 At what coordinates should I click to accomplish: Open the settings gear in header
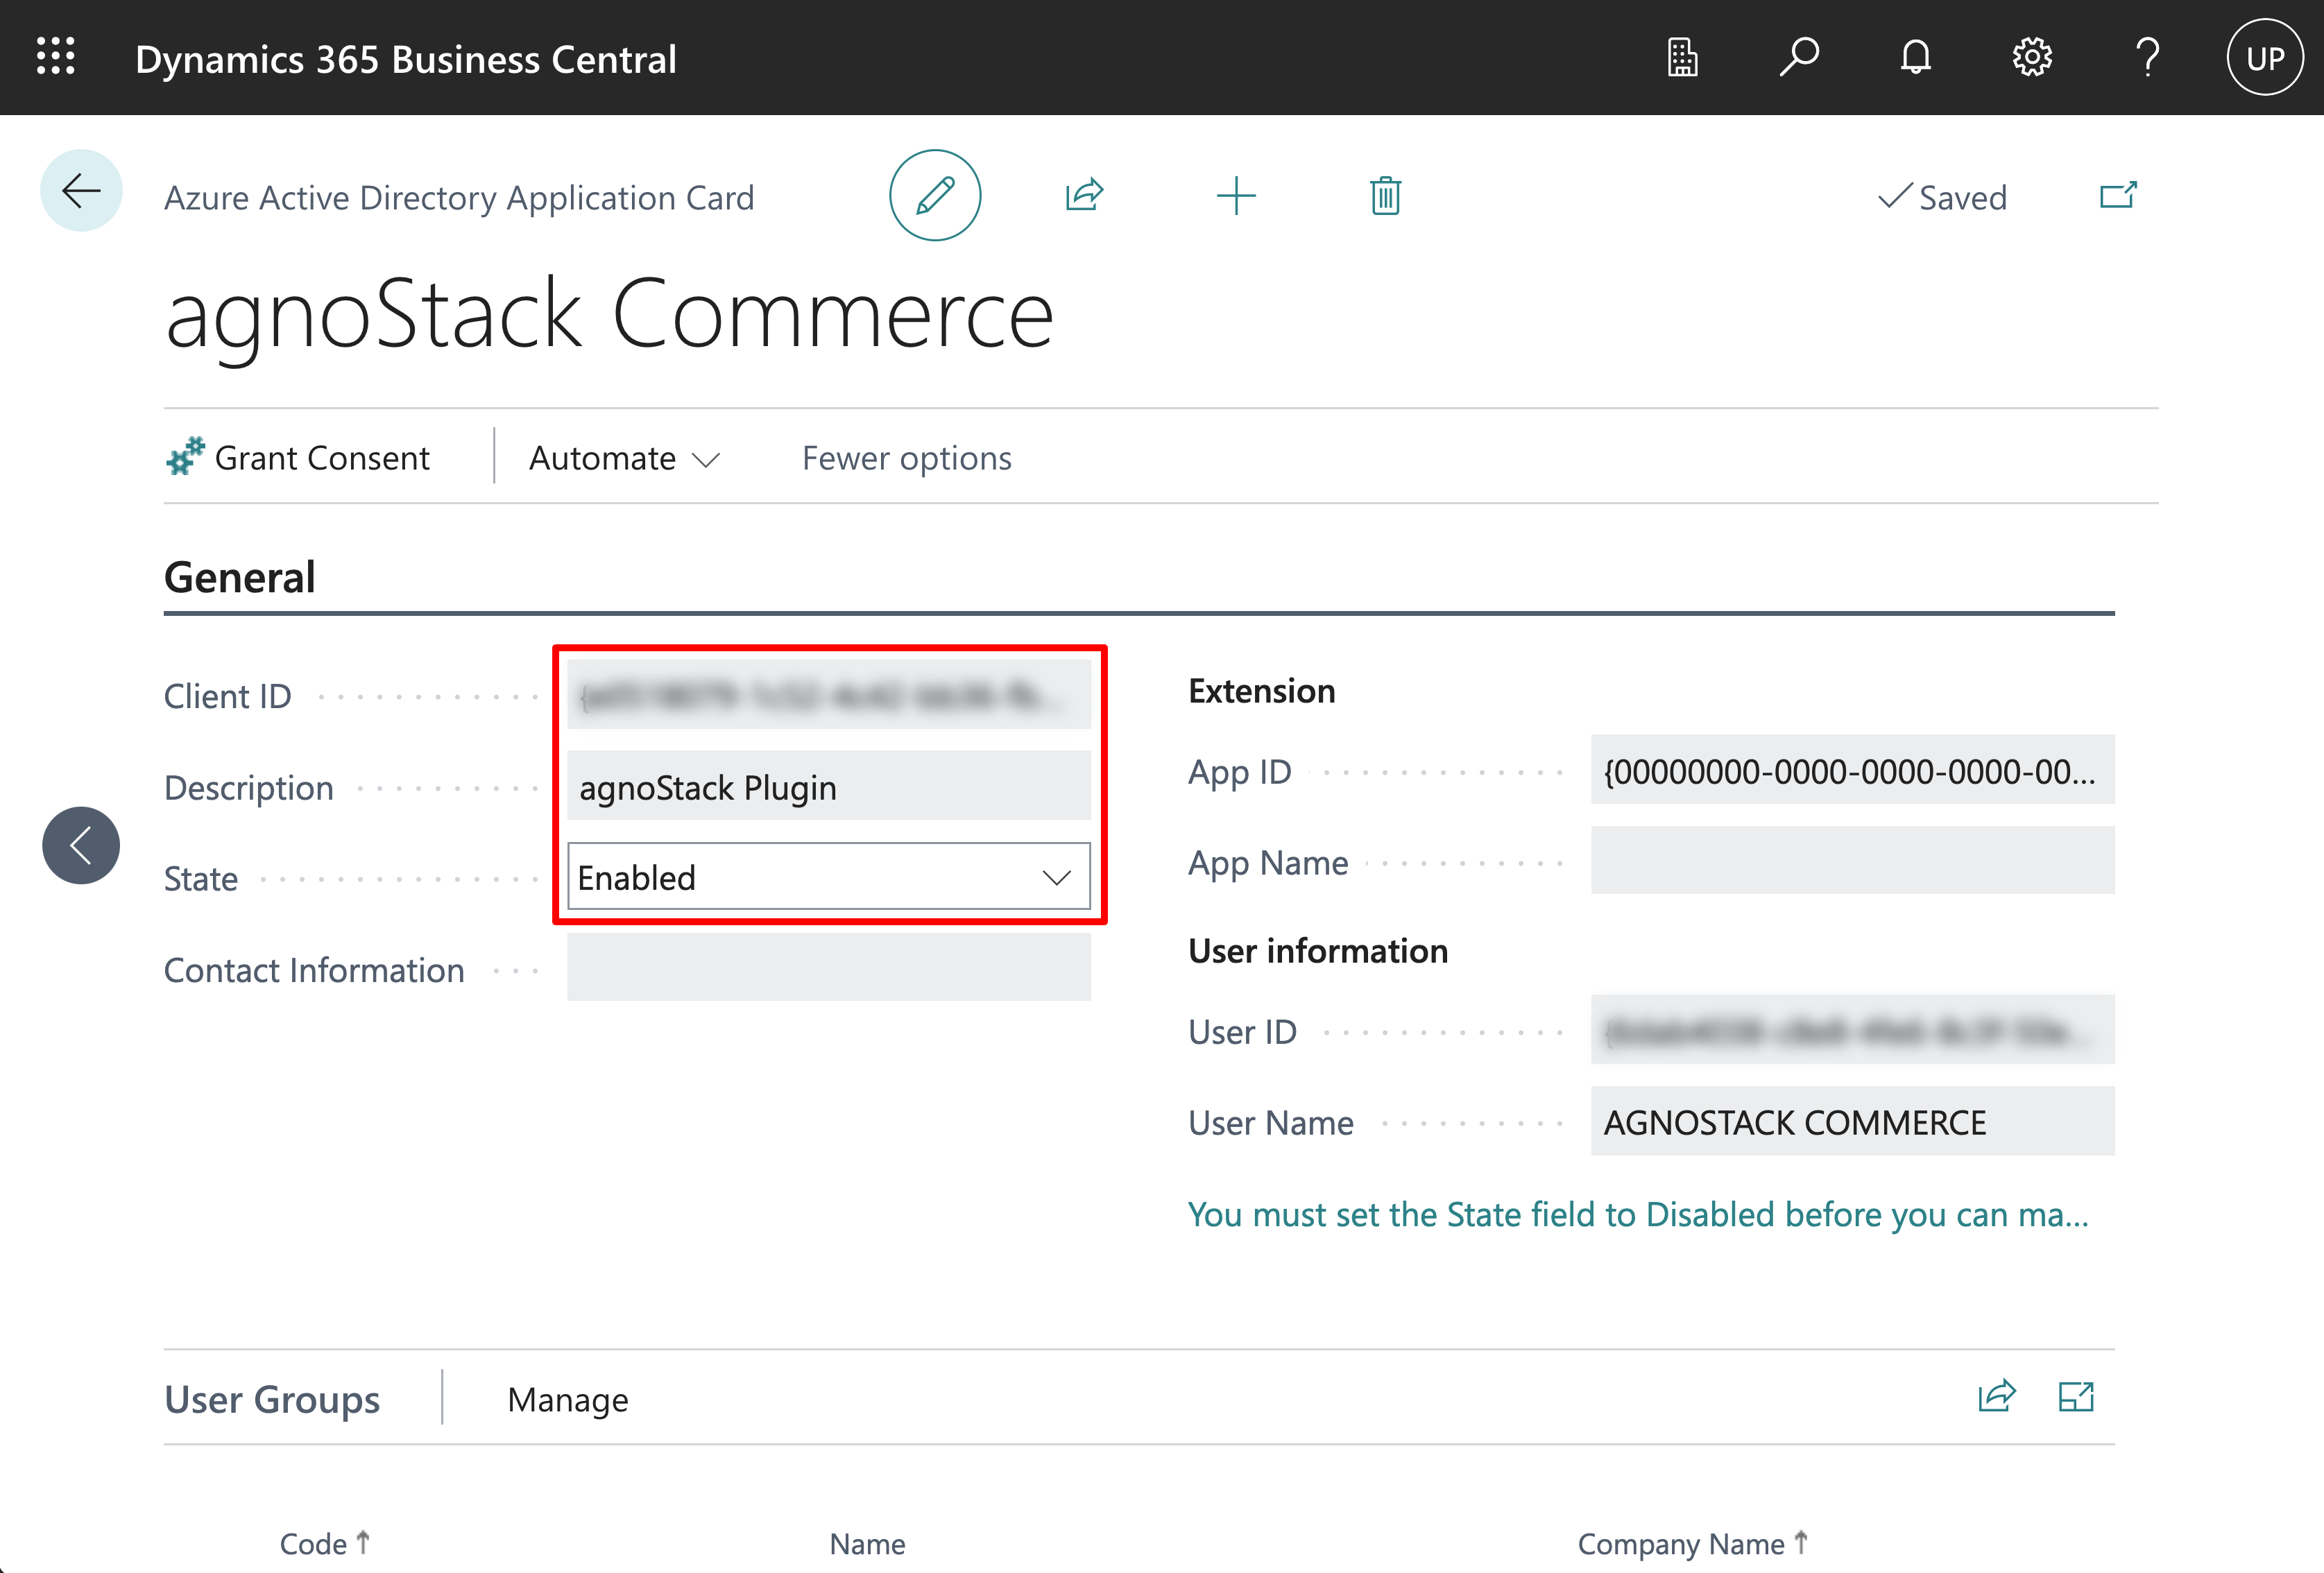click(x=2031, y=57)
